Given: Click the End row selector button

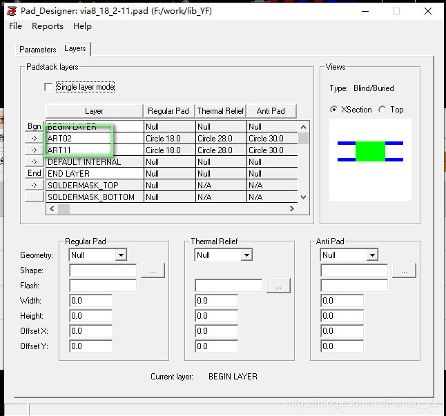Looking at the screenshot, I should click(34, 173).
